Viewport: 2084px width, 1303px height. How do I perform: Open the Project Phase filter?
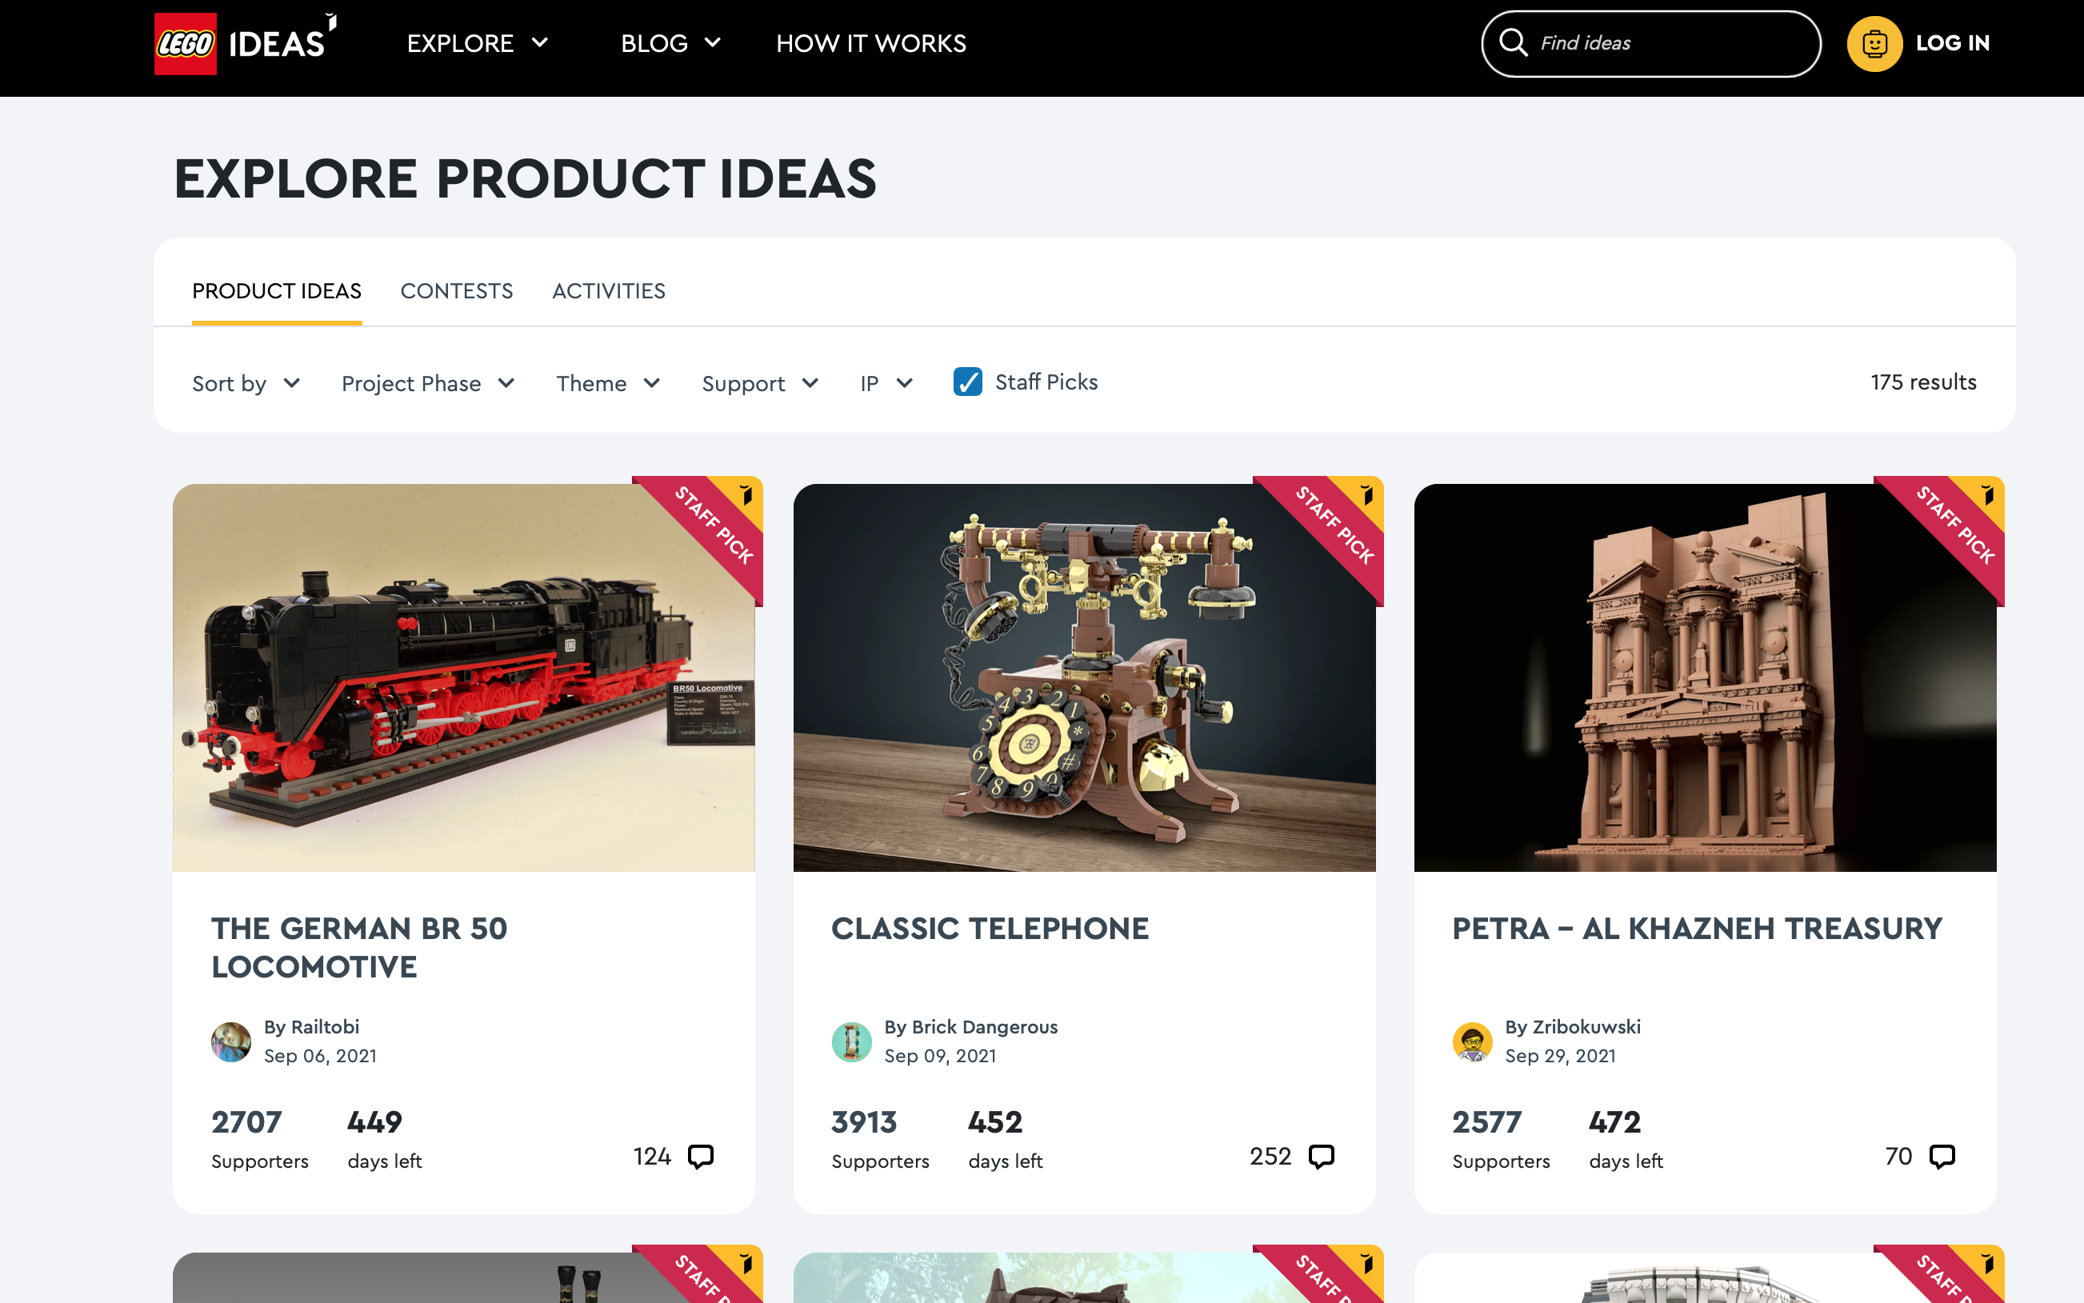tap(427, 383)
